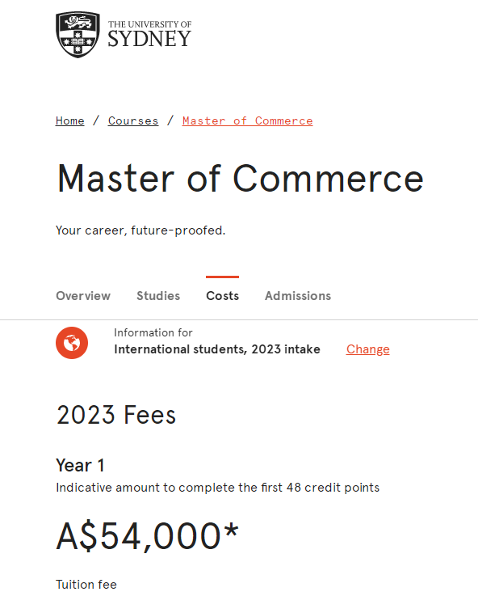Click the Change link for student type
The image size is (478, 596).
click(x=368, y=349)
